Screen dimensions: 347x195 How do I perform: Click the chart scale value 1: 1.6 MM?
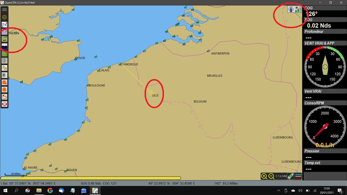[x=281, y=176]
